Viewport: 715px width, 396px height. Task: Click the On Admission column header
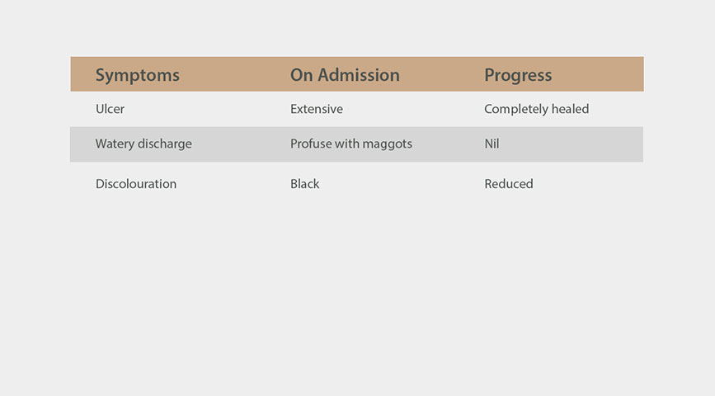[x=345, y=75]
